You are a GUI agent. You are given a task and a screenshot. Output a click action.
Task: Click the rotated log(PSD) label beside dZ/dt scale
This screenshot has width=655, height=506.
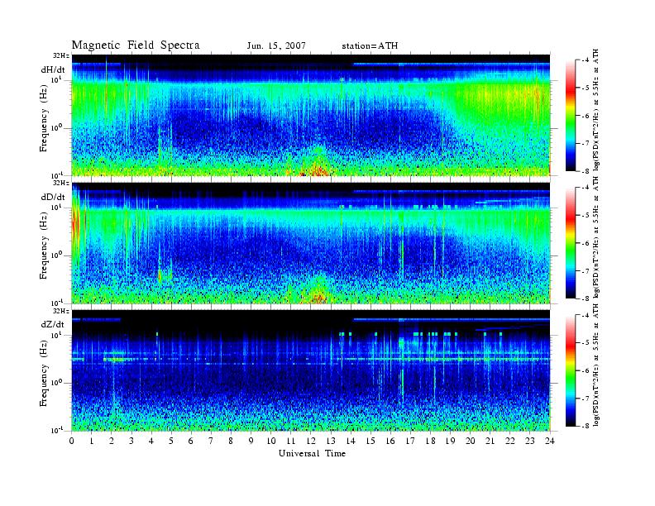[x=595, y=365]
